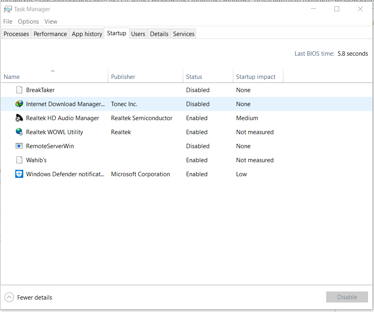The width and height of the screenshot is (374, 312).
Task: Click the Internet Download Manager globe icon
Action: coord(19,104)
